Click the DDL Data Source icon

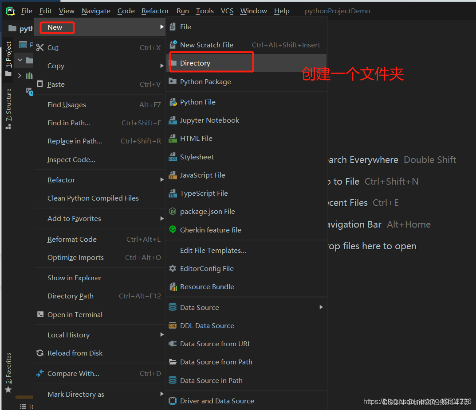[x=173, y=326]
